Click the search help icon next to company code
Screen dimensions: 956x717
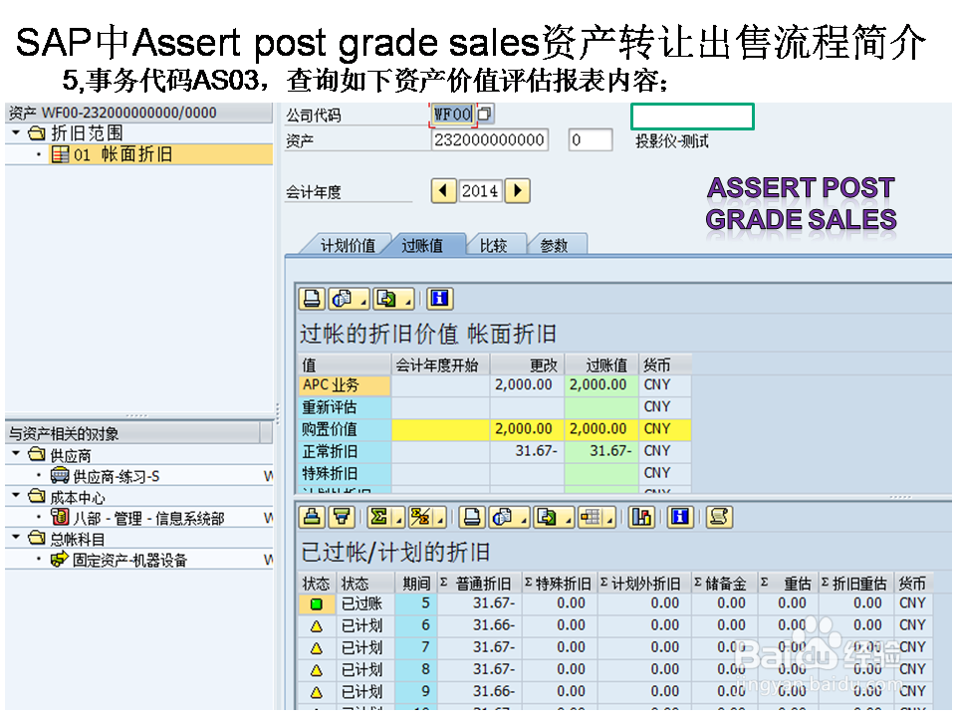tap(485, 114)
